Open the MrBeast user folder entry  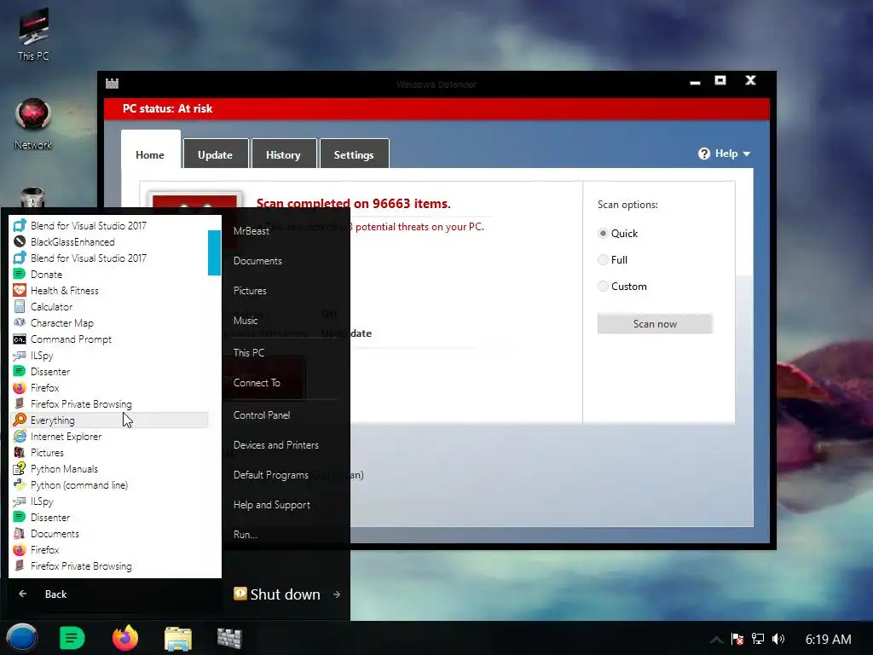click(251, 230)
